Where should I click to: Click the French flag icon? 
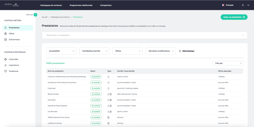[x=223, y=5]
